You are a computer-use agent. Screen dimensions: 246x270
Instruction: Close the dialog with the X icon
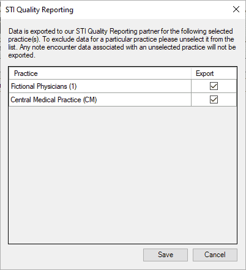point(236,9)
